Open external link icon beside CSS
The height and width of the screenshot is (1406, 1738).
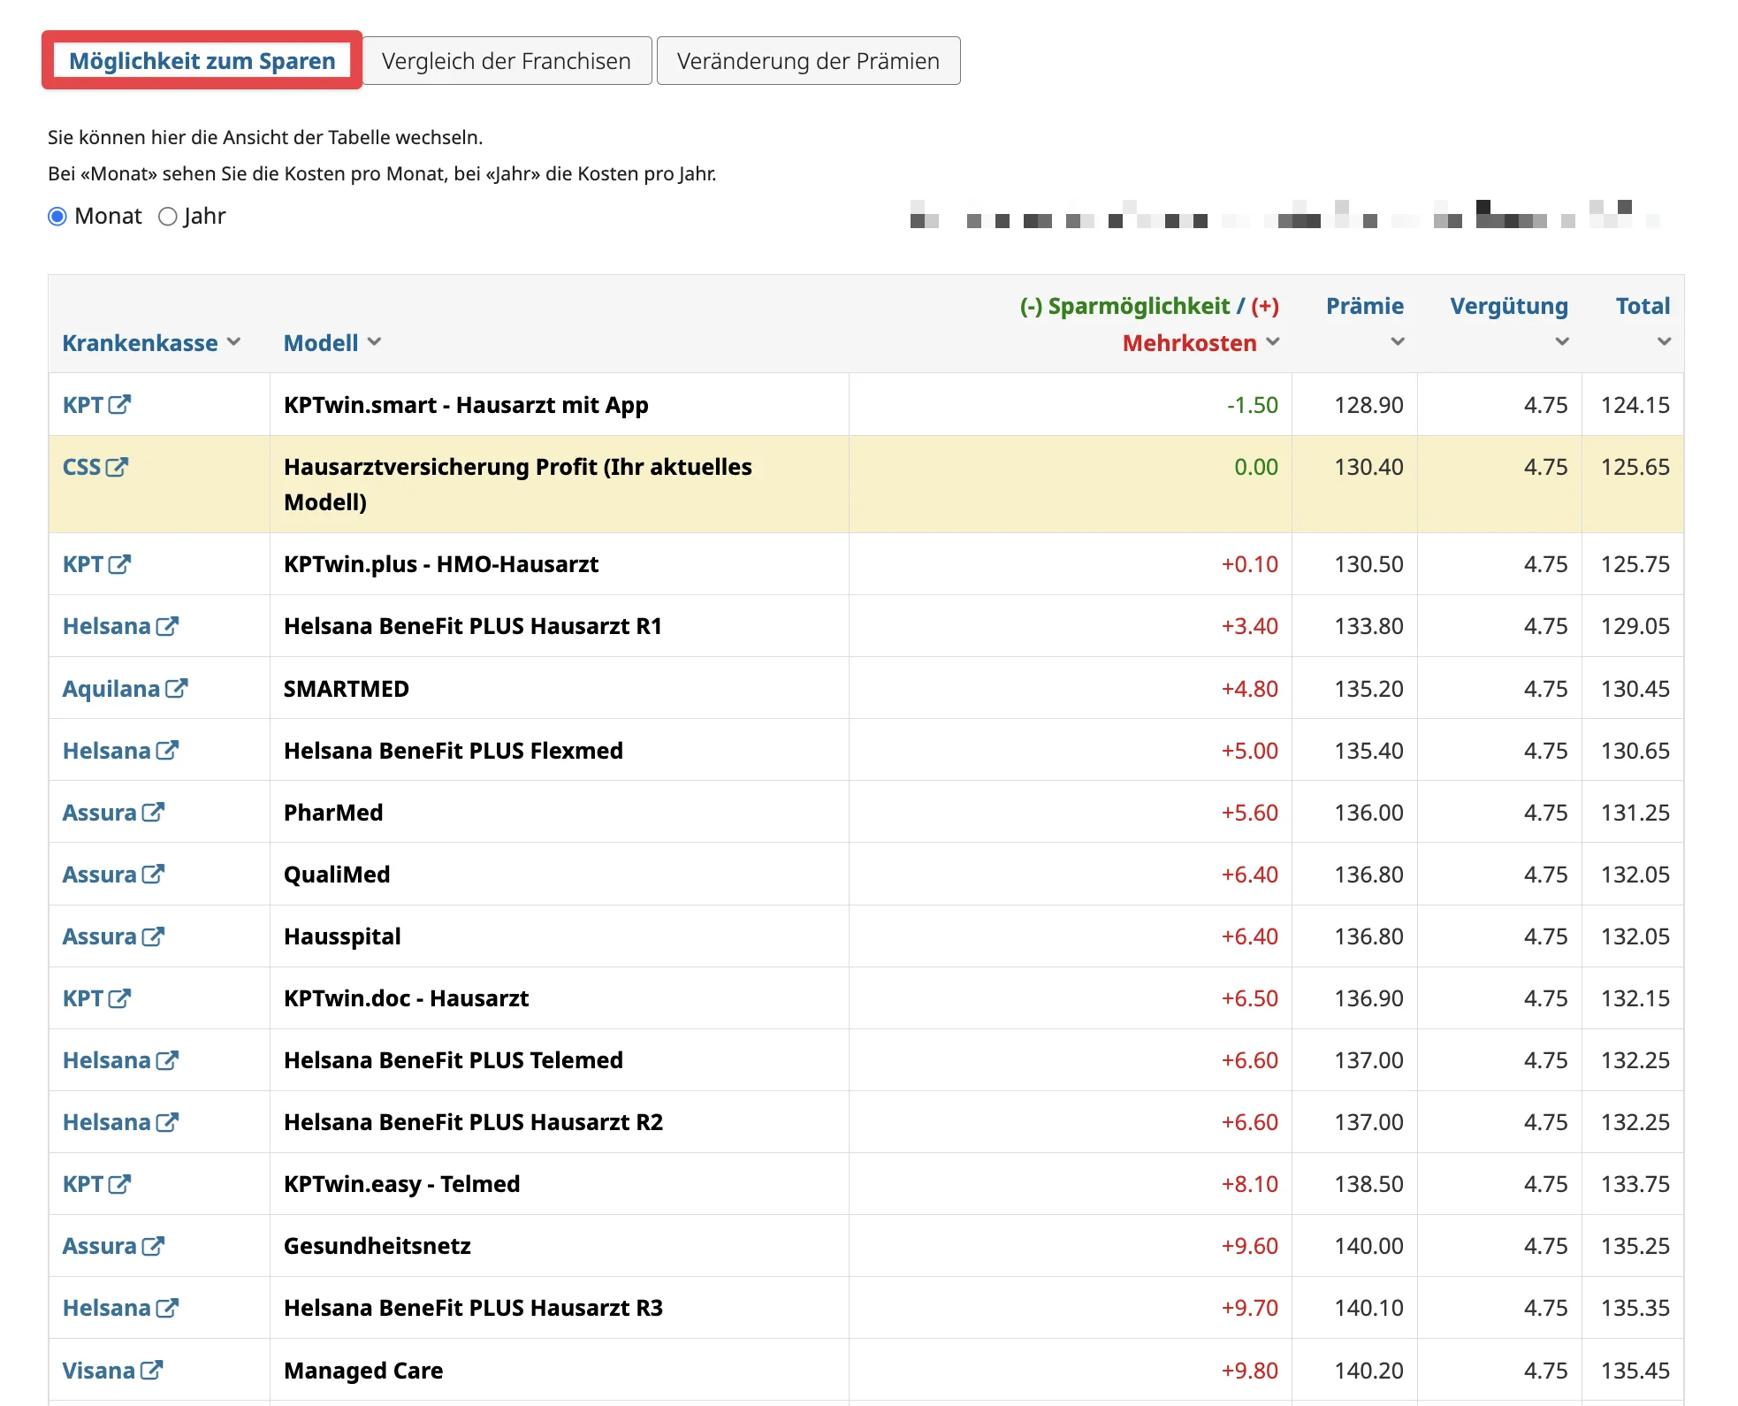click(x=117, y=466)
